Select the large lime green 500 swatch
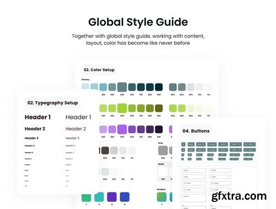The width and height of the screenshot is (276, 209). pos(122,108)
